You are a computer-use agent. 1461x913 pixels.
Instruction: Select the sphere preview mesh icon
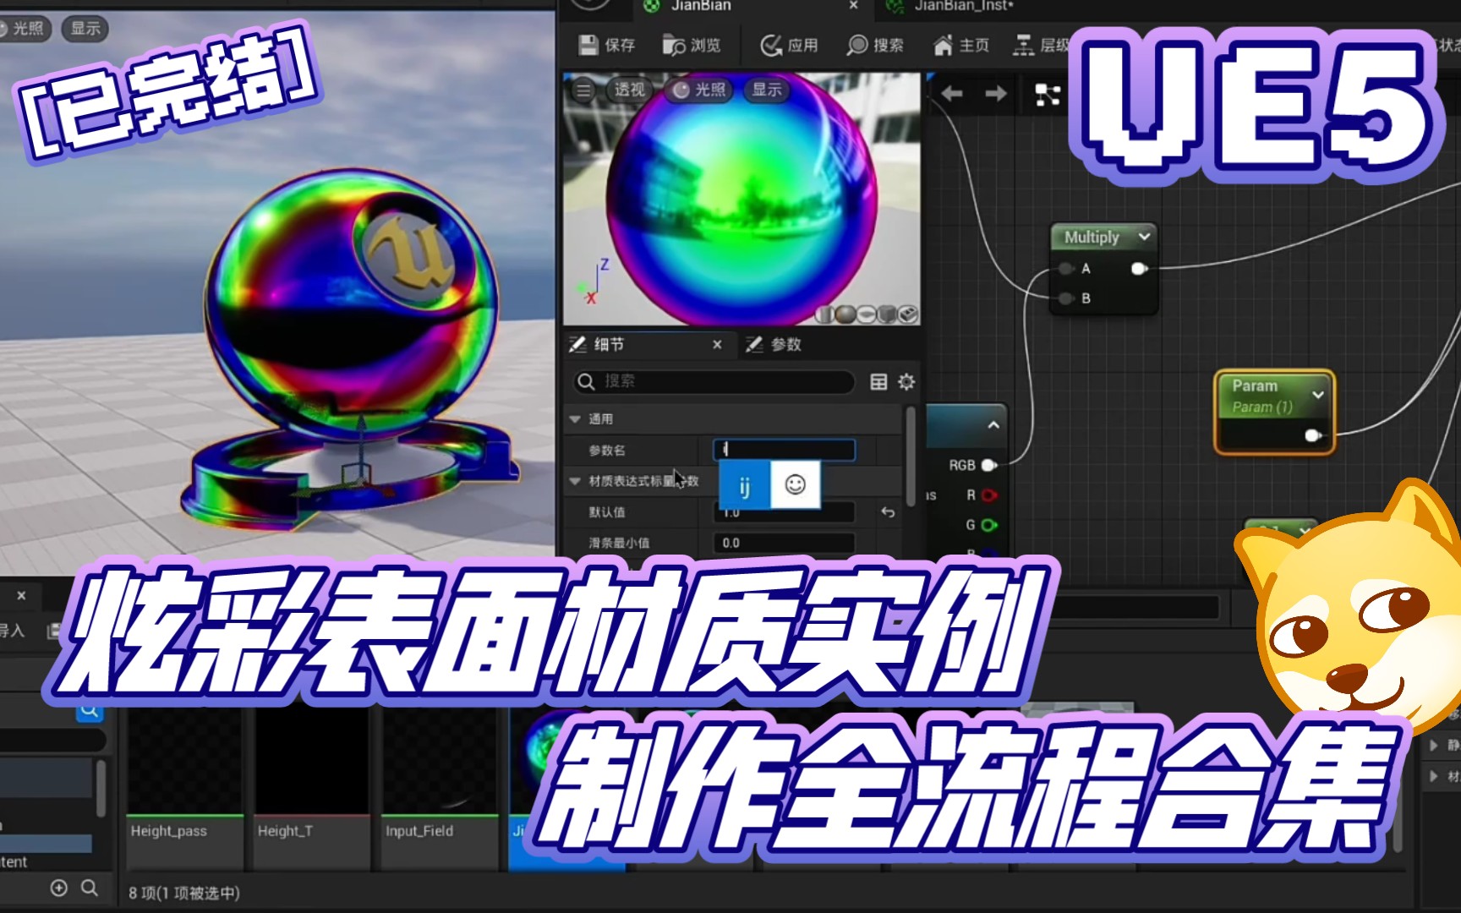click(846, 314)
